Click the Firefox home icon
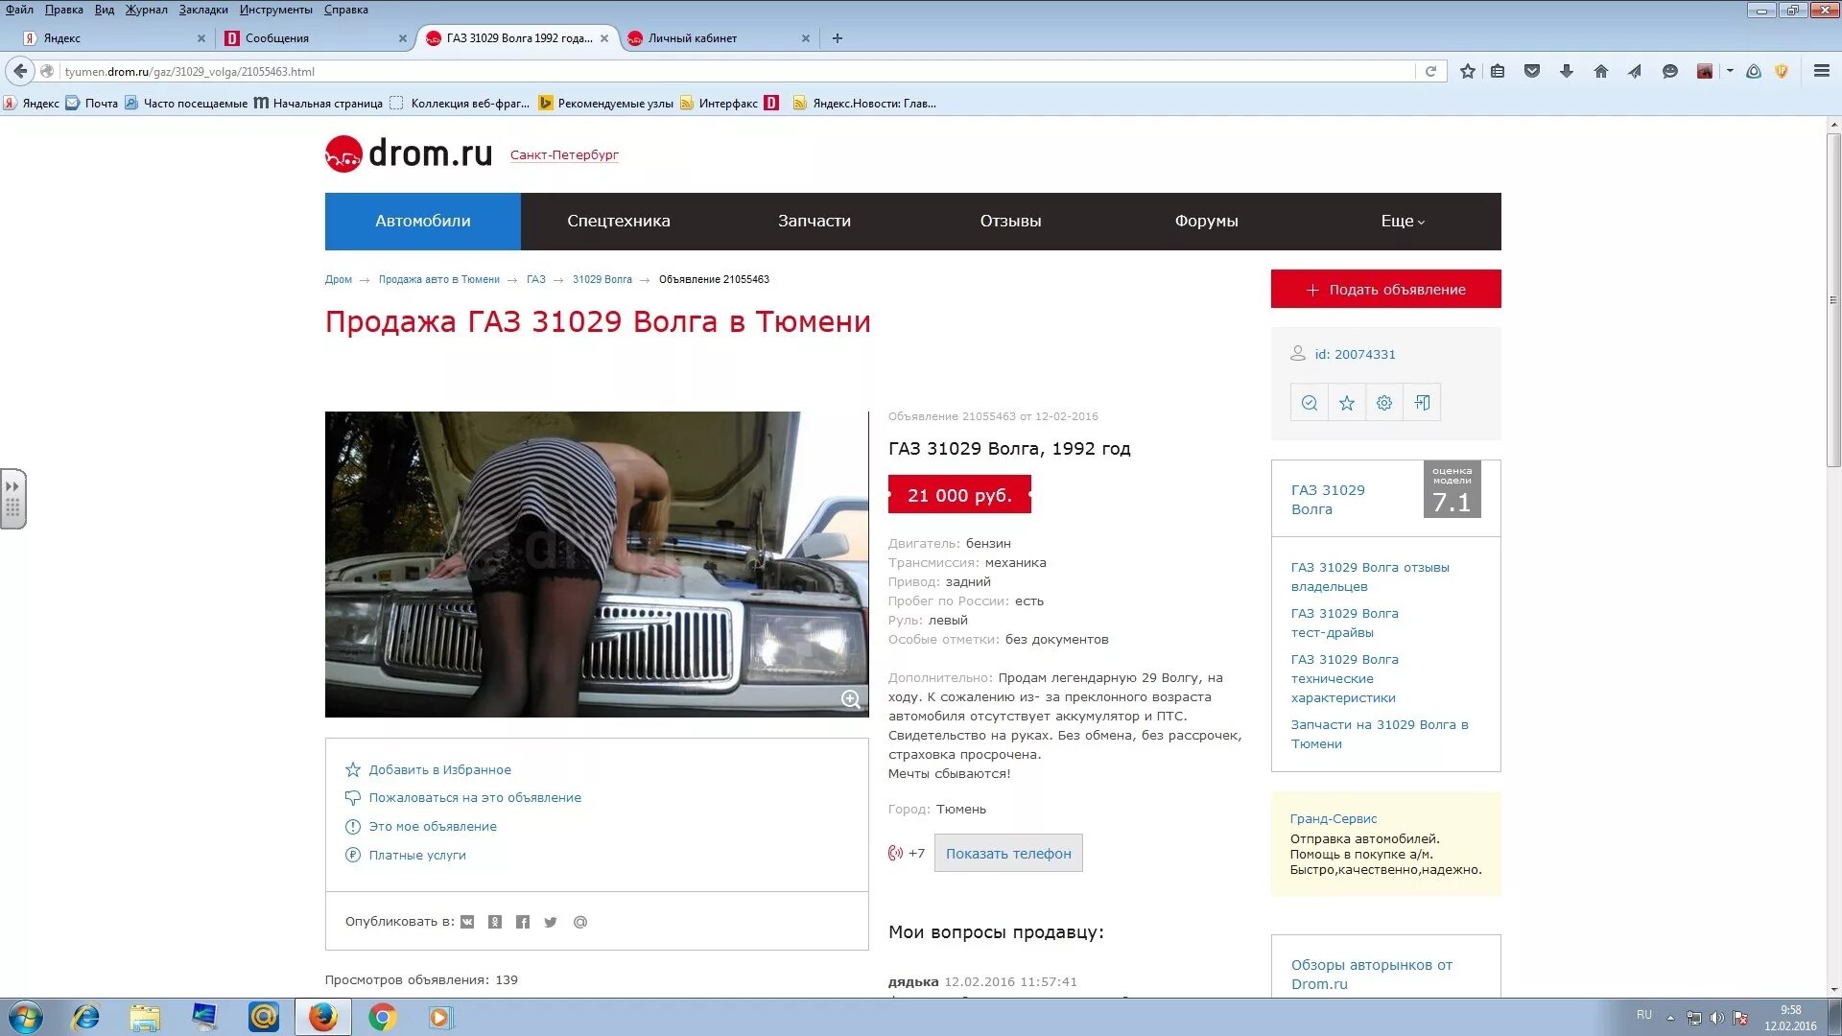This screenshot has height=1036, width=1842. tap(1600, 71)
